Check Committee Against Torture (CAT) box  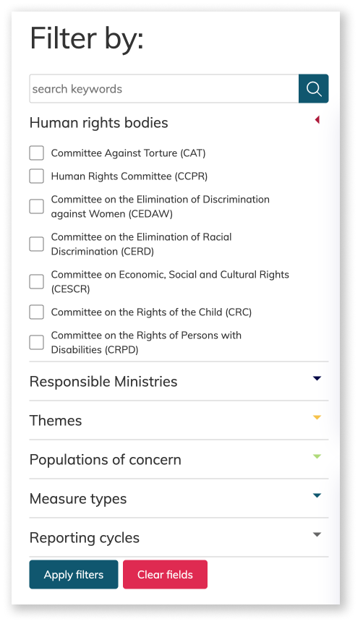tap(37, 153)
